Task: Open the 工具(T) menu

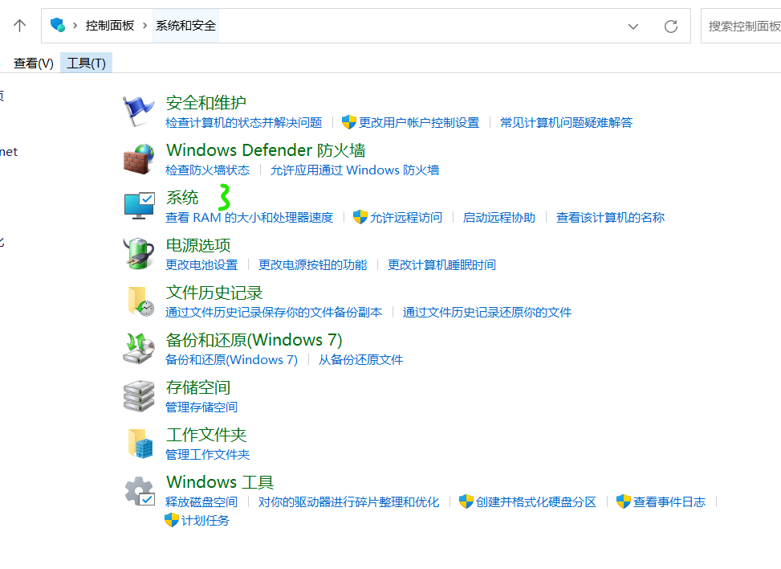Action: click(x=86, y=62)
